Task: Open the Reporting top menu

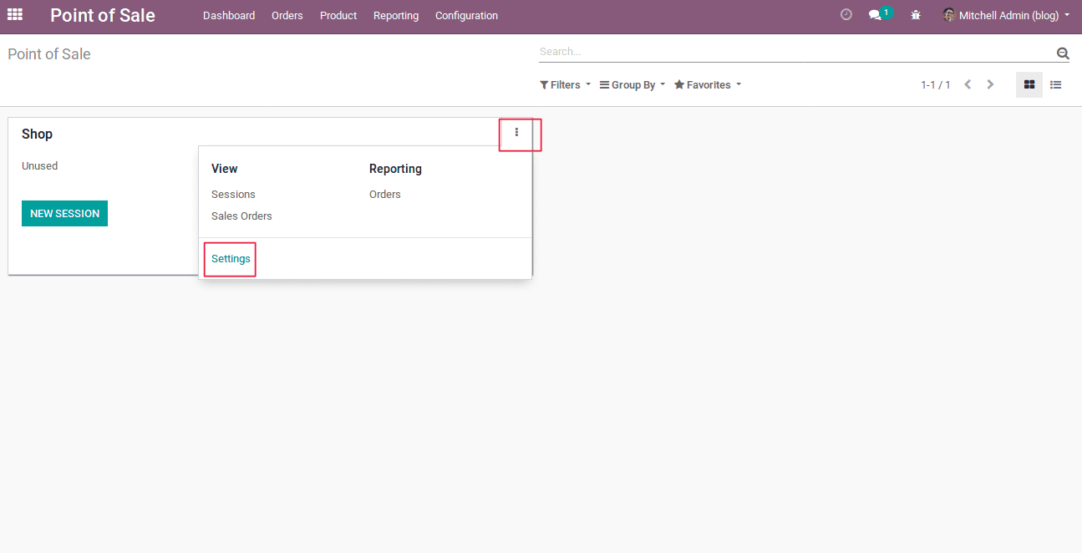Action: coord(396,16)
